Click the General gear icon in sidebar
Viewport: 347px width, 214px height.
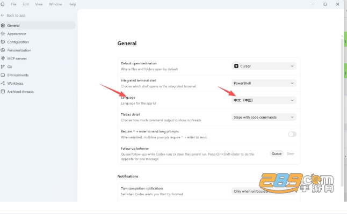(x=3, y=25)
